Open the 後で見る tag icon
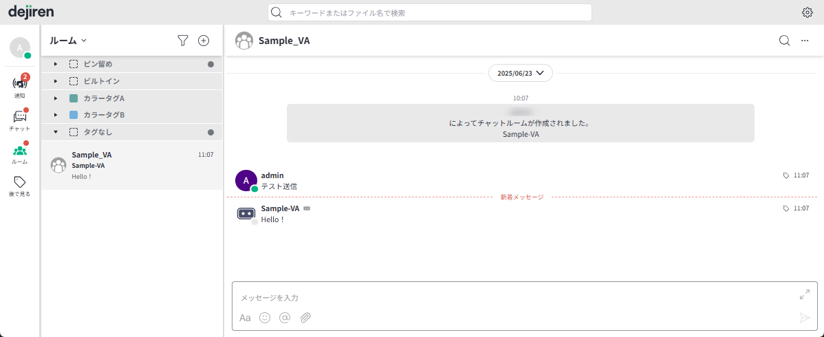 (20, 186)
